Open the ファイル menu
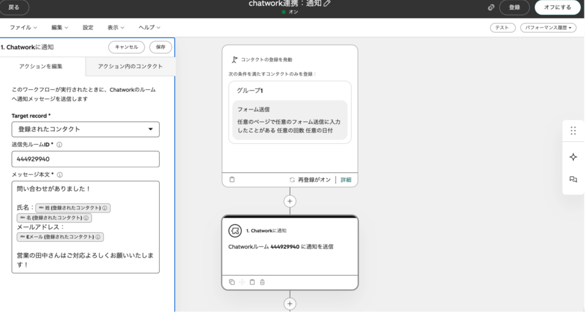Screen dimensions: 585x312 pos(23,28)
